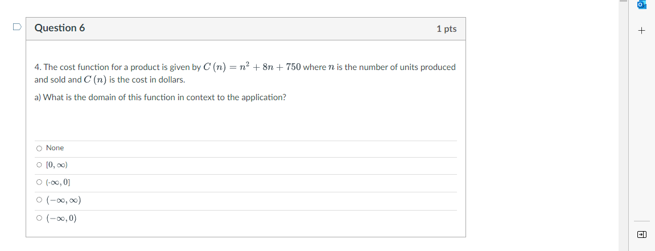Choose the [0, ∞) radio button
Viewport: 655px width, 251px height.
tap(39, 166)
